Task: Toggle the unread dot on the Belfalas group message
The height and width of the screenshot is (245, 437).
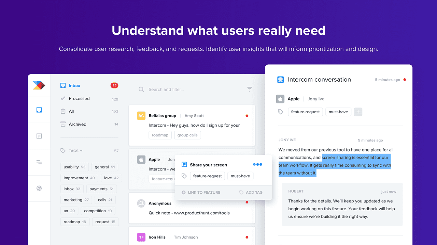Action: (x=247, y=116)
